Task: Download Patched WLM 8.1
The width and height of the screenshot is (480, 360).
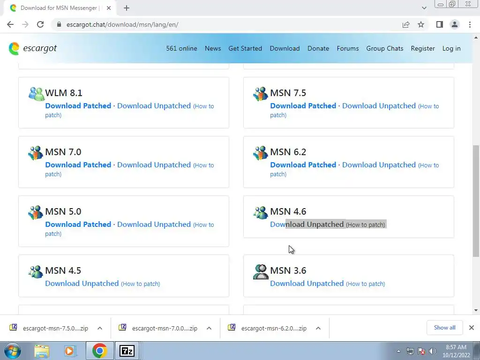Action: (x=78, y=106)
